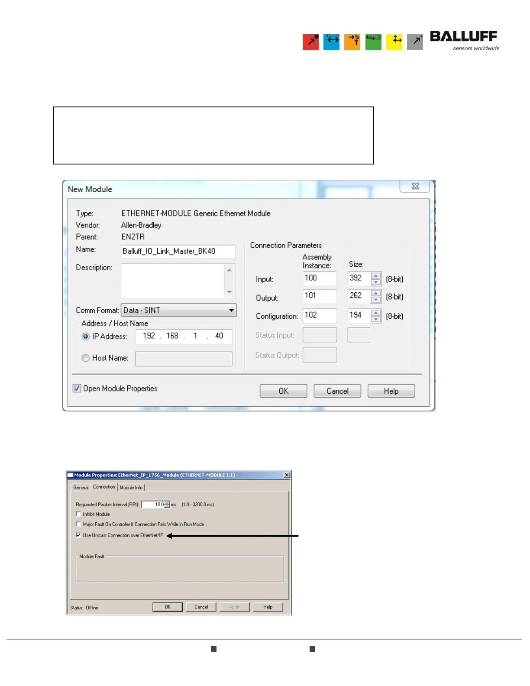Open the Comm Format dropdown
530x686 pixels.
click(x=179, y=310)
